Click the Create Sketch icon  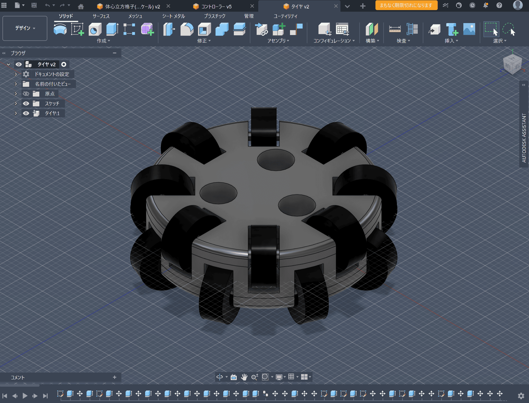coord(77,29)
